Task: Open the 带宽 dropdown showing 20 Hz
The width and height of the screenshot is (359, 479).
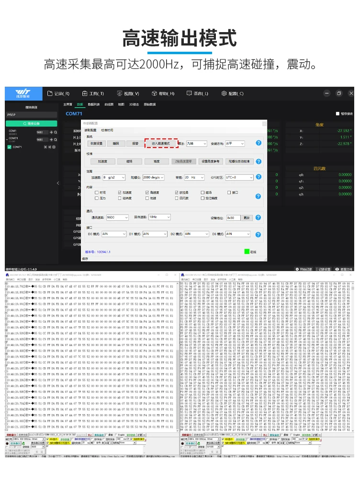Action: click(x=194, y=177)
